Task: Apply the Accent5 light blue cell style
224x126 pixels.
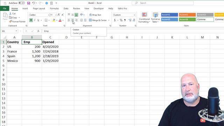Action: (x=169, y=19)
